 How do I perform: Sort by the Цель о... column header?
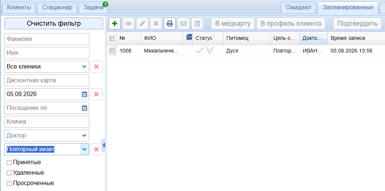[285, 38]
